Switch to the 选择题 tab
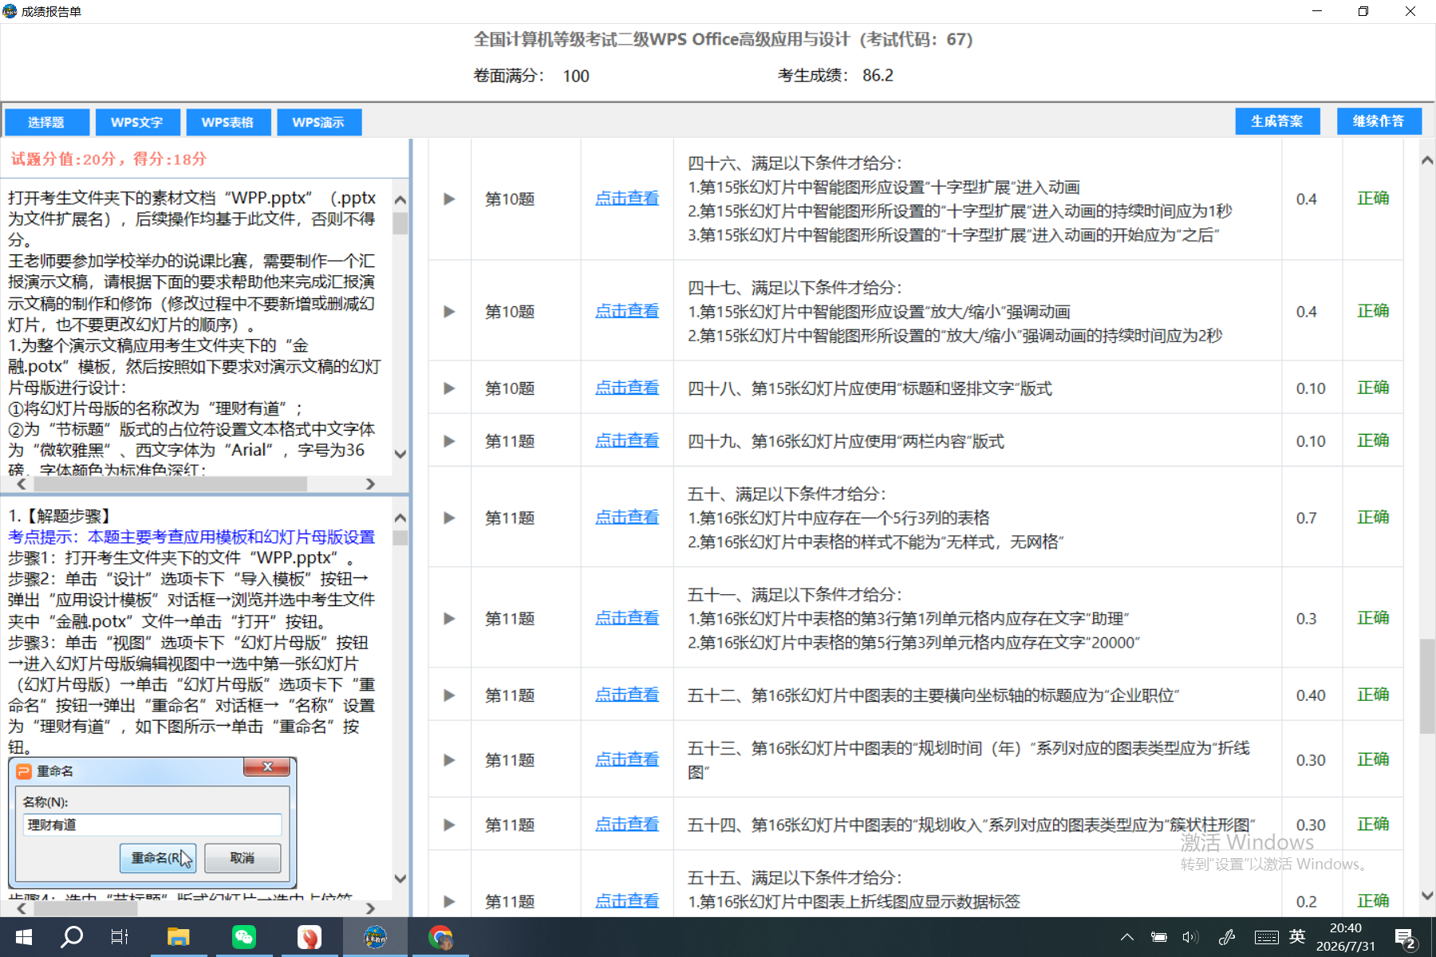 click(x=46, y=122)
